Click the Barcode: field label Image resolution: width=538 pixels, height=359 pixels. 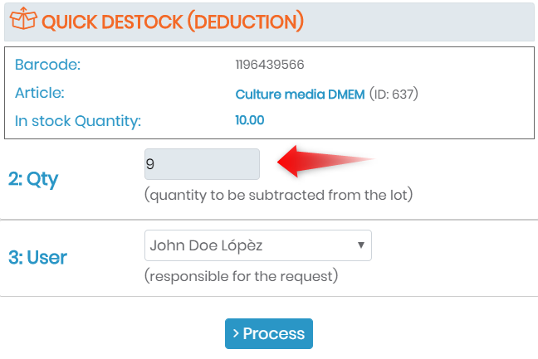47,65
